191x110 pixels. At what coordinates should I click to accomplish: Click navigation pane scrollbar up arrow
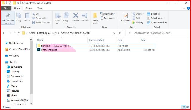(31, 39)
